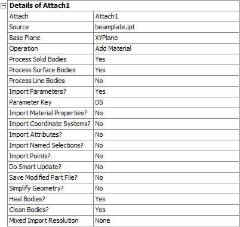Edit the Parameter Key DS field
Viewport: 240px width, 227px height.
click(x=166, y=102)
